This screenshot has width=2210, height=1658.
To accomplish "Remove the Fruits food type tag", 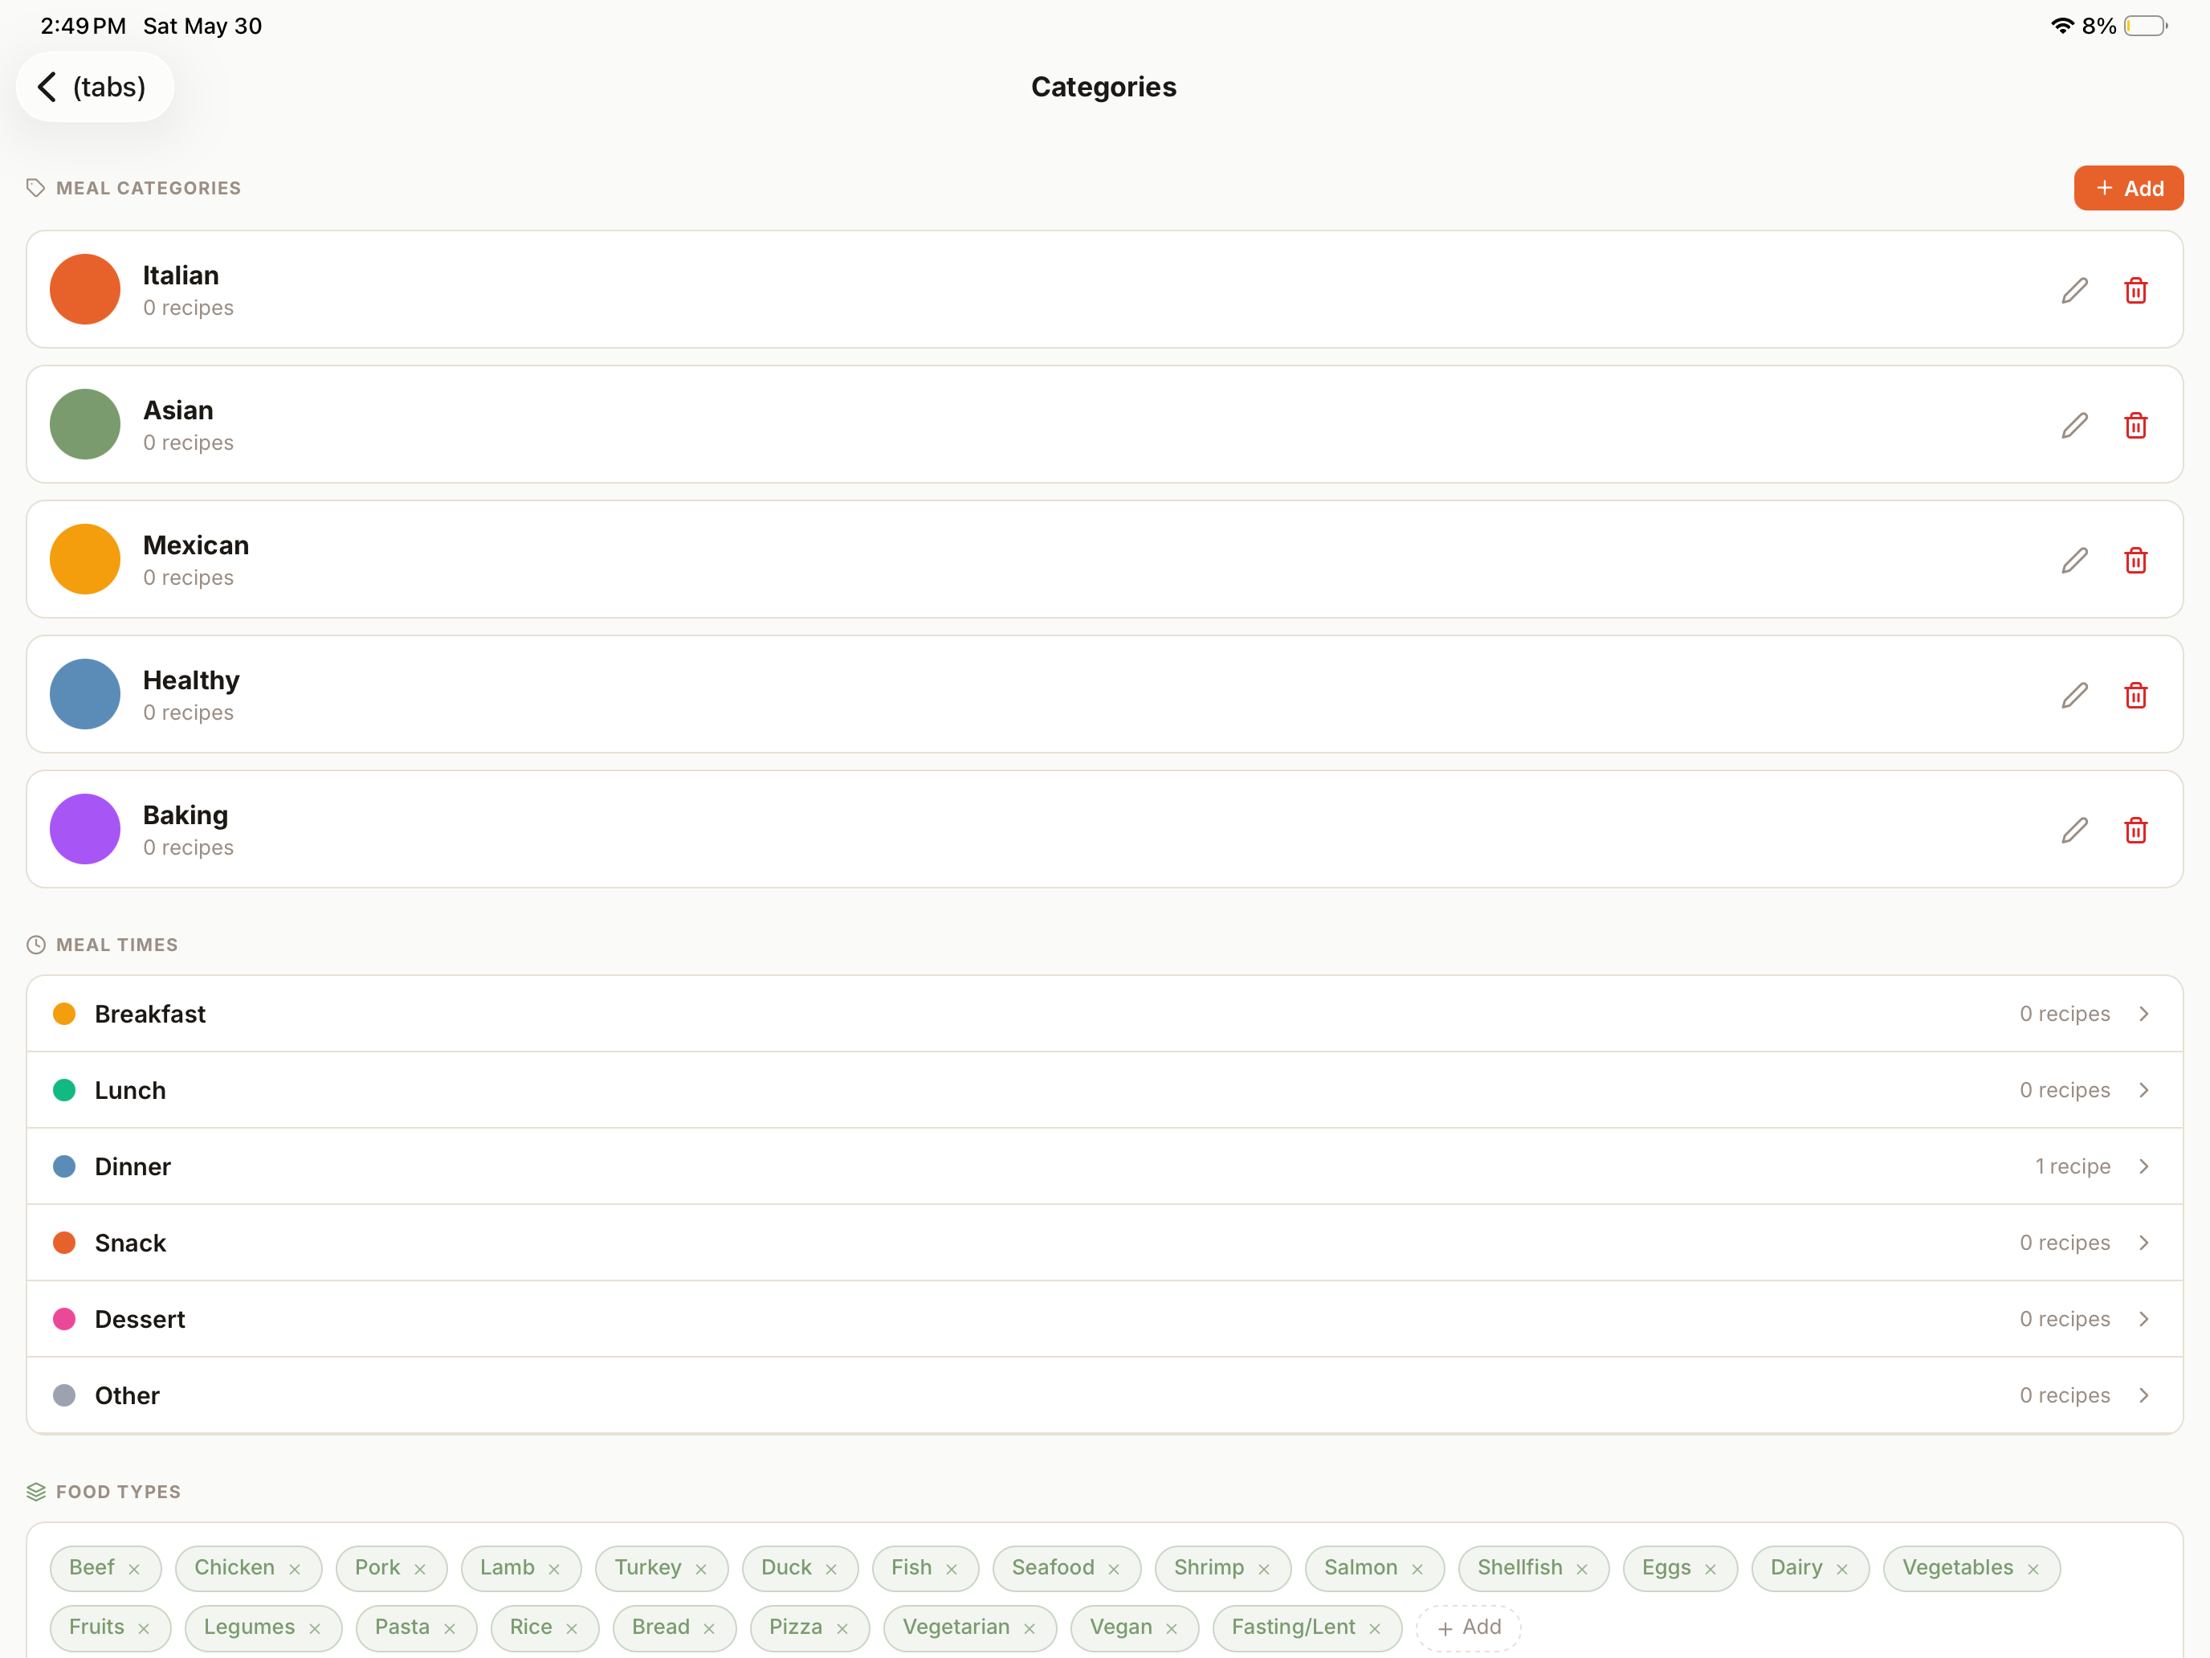I will (144, 1629).
